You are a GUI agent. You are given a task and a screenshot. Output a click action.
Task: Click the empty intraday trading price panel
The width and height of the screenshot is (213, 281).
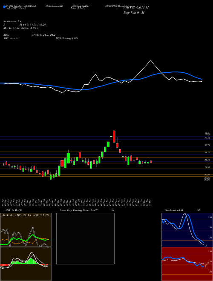coord(85,238)
